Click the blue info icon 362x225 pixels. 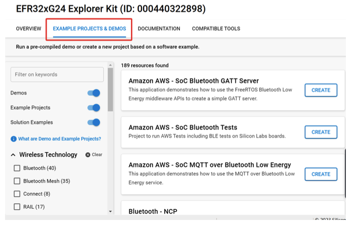(x=13, y=139)
